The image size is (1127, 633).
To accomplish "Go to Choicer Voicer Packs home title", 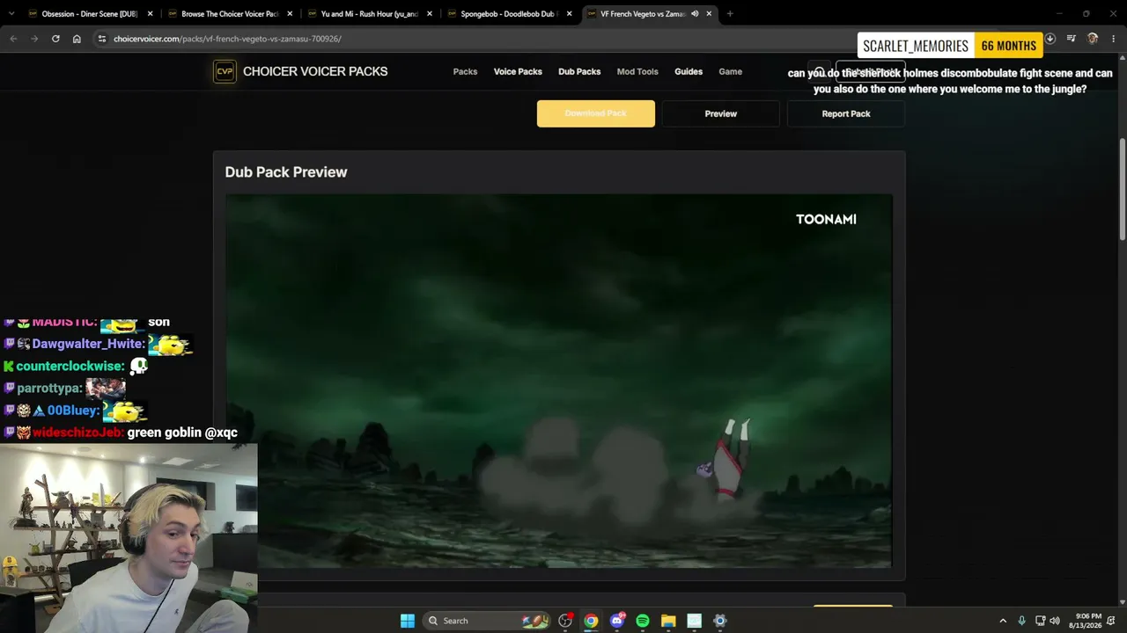I will 315,72.
